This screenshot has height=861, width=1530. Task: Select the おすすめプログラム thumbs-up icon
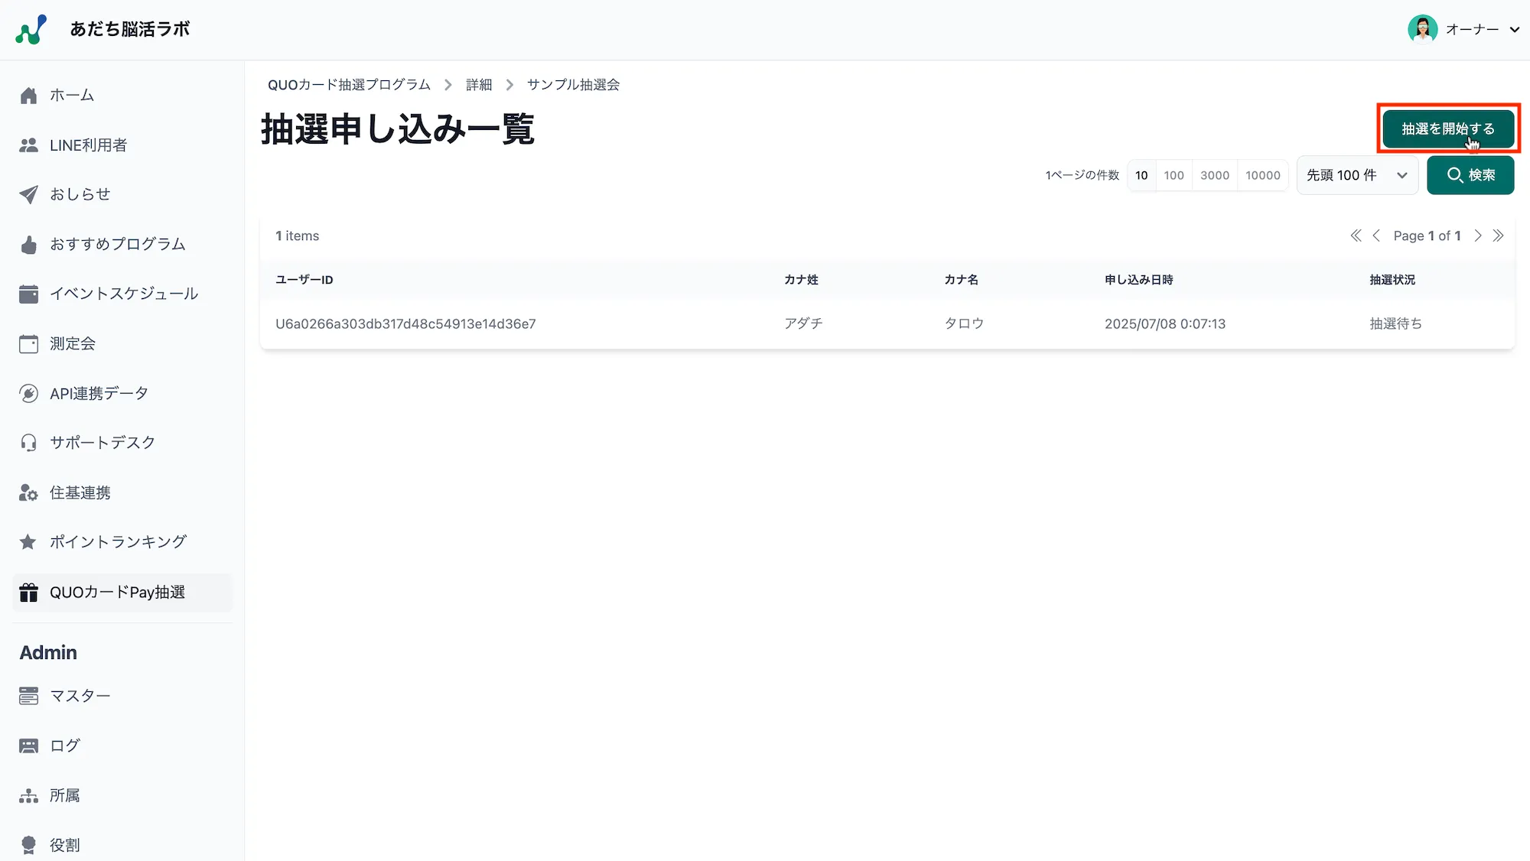point(28,244)
